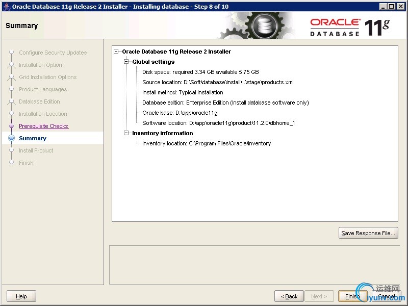Click the empty message area below summary
The height and width of the screenshot is (306, 408).
[254, 265]
